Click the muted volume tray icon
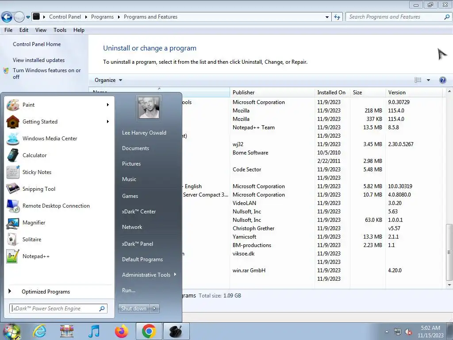 click(x=408, y=332)
